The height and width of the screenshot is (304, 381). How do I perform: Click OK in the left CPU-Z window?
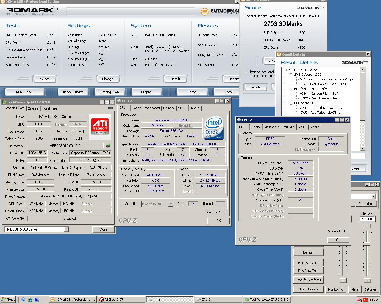pyautogui.click(x=218, y=221)
